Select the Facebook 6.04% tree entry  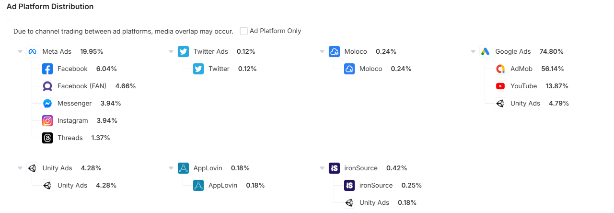point(72,69)
